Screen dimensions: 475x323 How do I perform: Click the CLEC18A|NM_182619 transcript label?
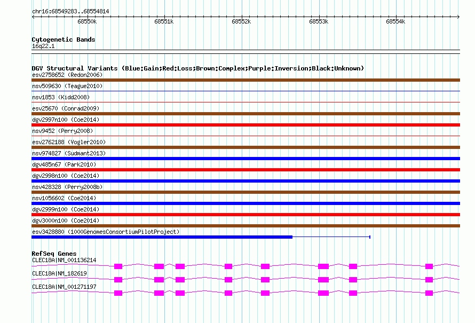point(59,273)
